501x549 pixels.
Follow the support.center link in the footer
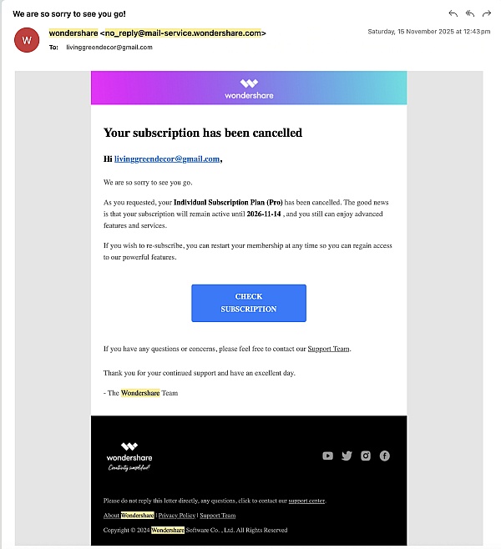306,501
